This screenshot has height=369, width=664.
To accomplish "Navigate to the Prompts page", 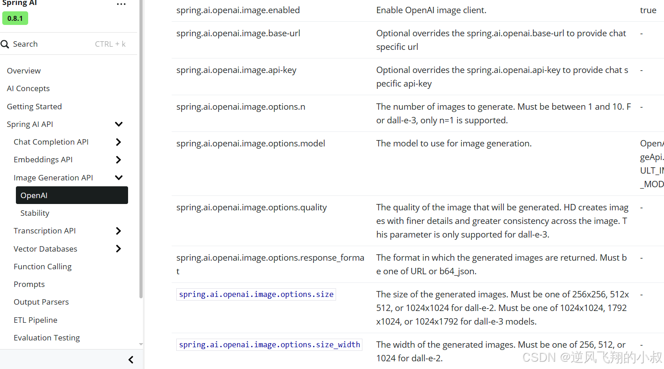I will click(29, 284).
